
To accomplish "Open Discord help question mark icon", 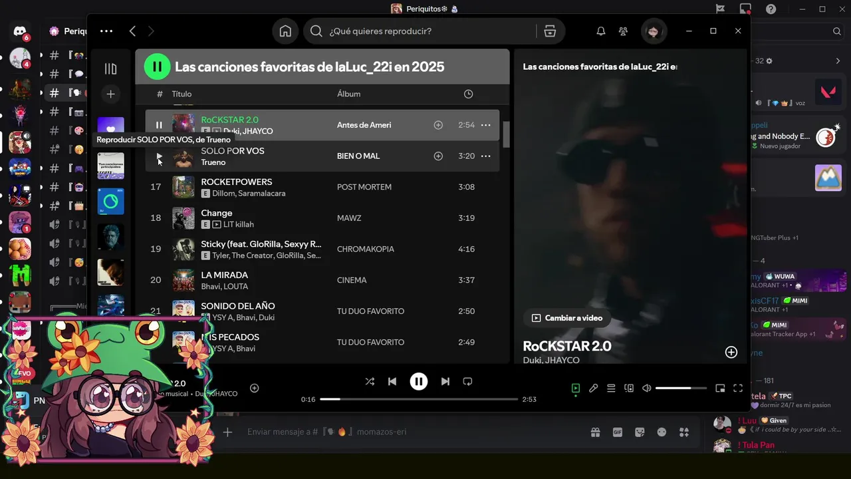I will 771,9.
